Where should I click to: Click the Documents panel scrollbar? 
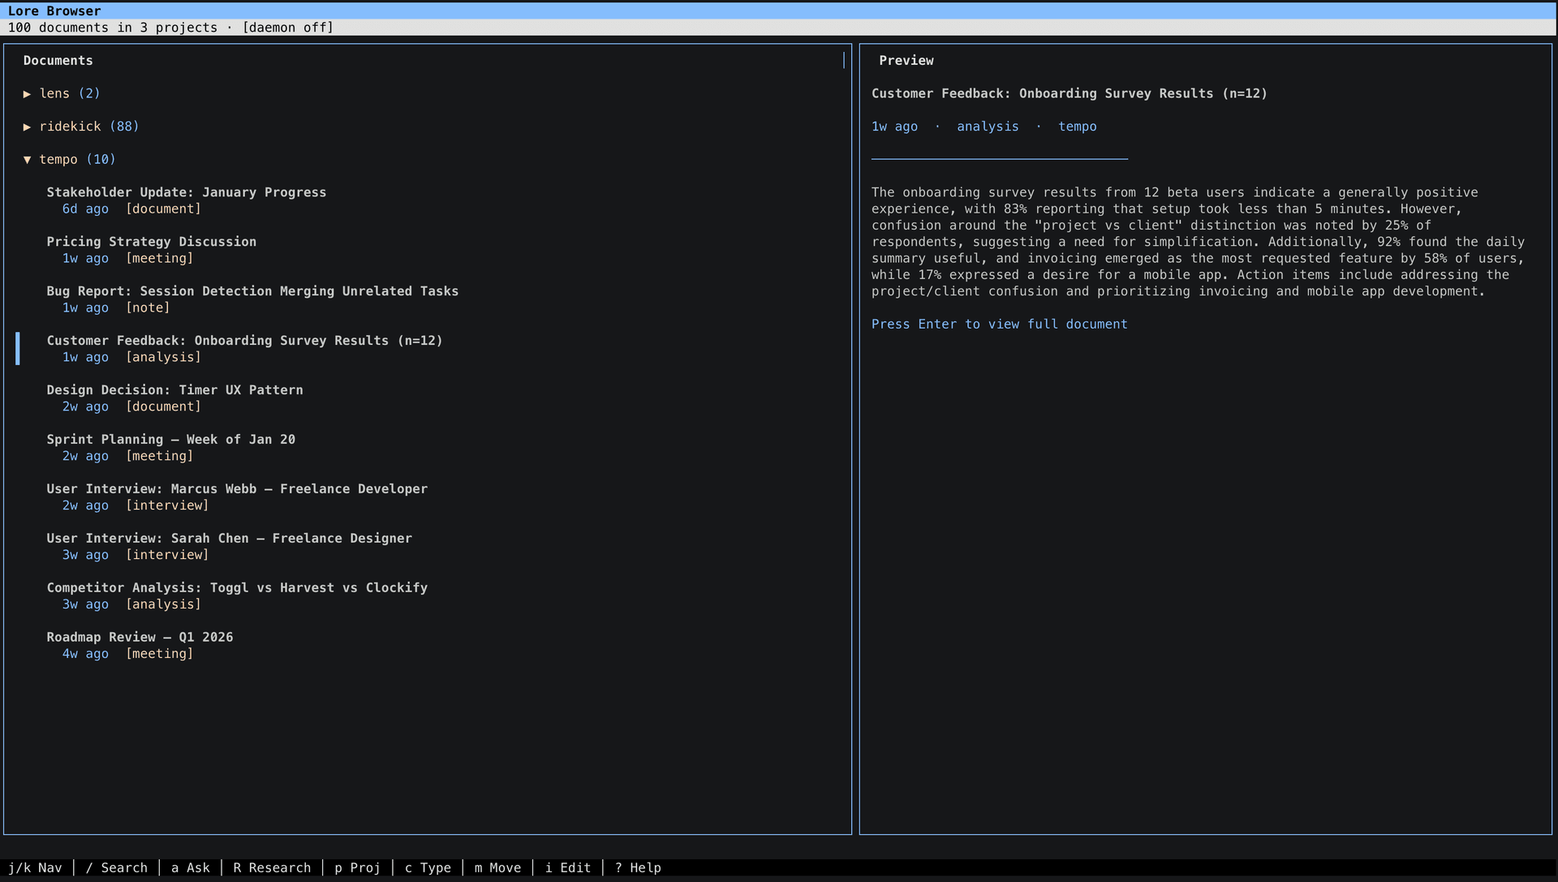point(844,60)
